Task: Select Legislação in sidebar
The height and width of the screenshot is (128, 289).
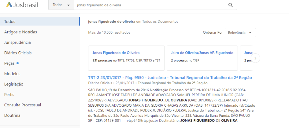Action: click(x=14, y=84)
